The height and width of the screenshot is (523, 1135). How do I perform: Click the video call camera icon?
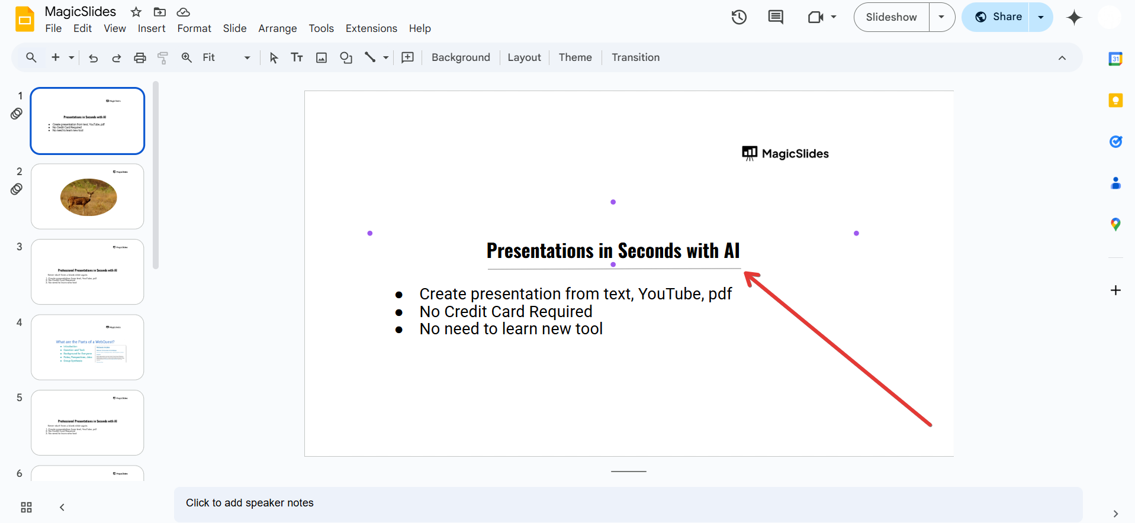[x=816, y=17]
